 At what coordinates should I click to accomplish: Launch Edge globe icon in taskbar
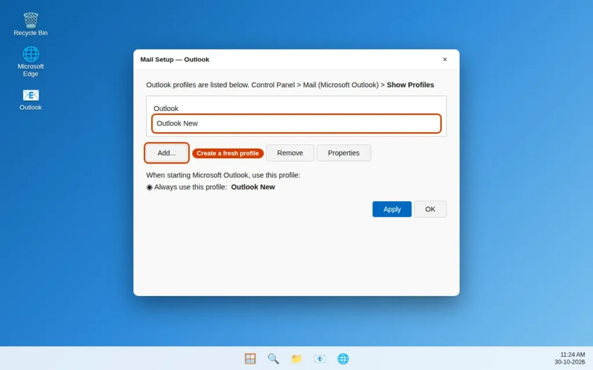[x=343, y=358]
